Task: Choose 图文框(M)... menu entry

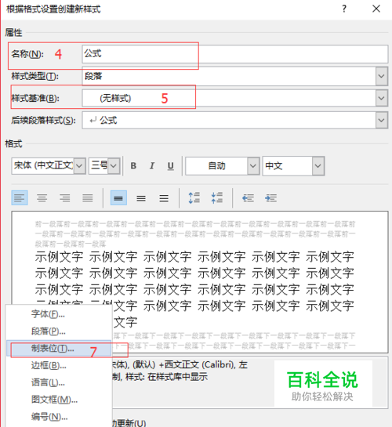Action: [59, 400]
